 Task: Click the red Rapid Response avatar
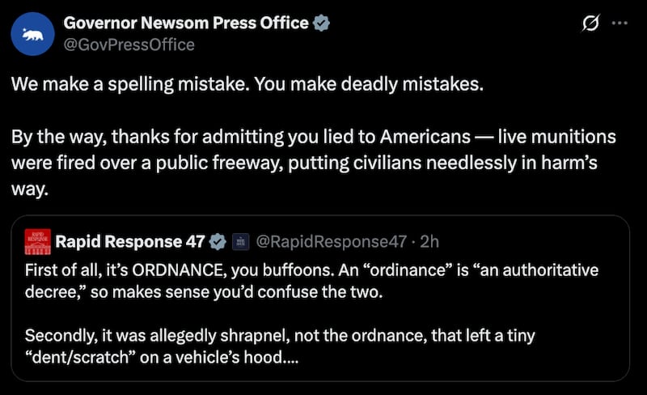pos(38,240)
